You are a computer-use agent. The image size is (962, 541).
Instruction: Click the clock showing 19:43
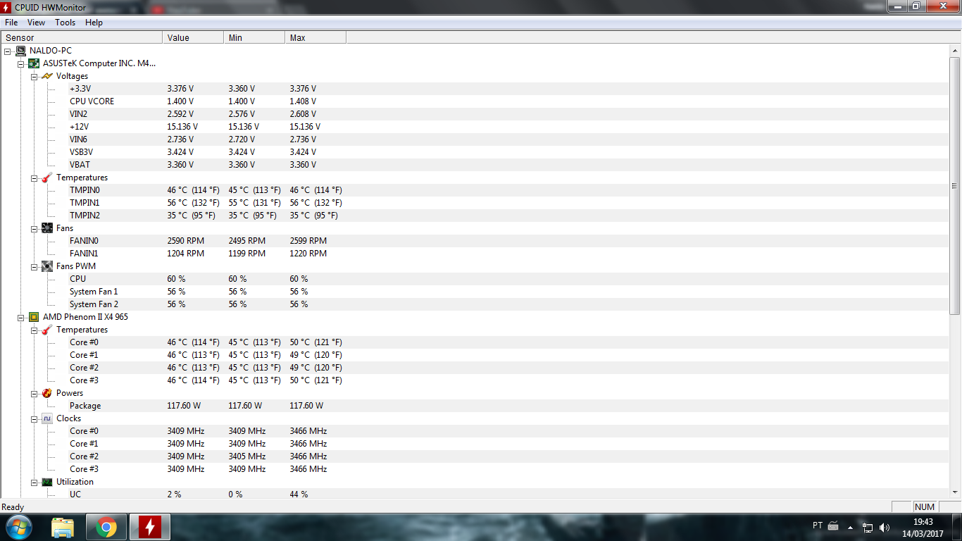coord(923,522)
